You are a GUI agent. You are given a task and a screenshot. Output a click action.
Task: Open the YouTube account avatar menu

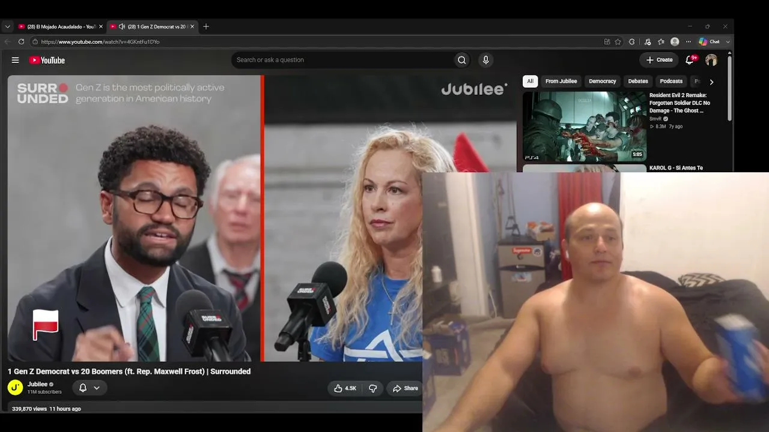711,60
